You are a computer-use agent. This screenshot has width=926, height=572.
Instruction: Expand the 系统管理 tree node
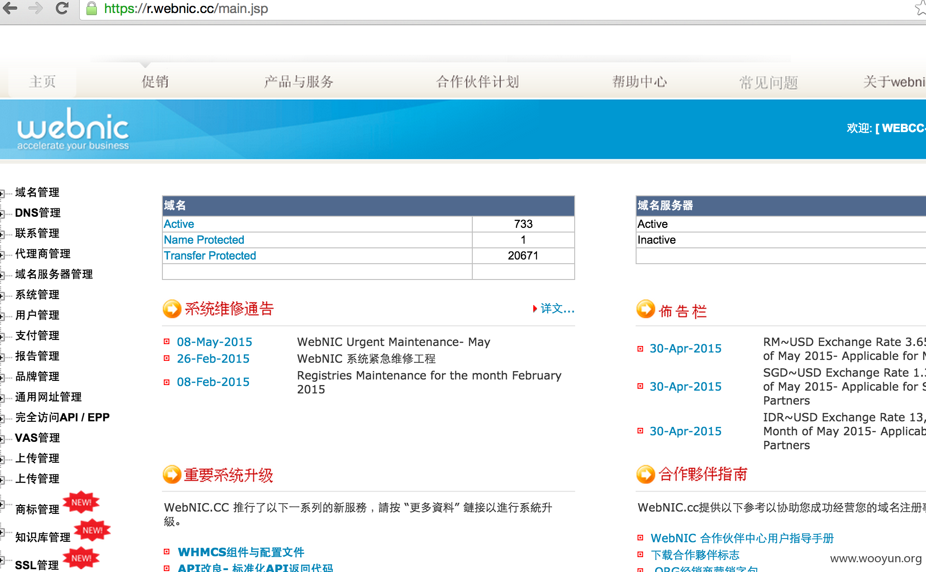[2, 296]
